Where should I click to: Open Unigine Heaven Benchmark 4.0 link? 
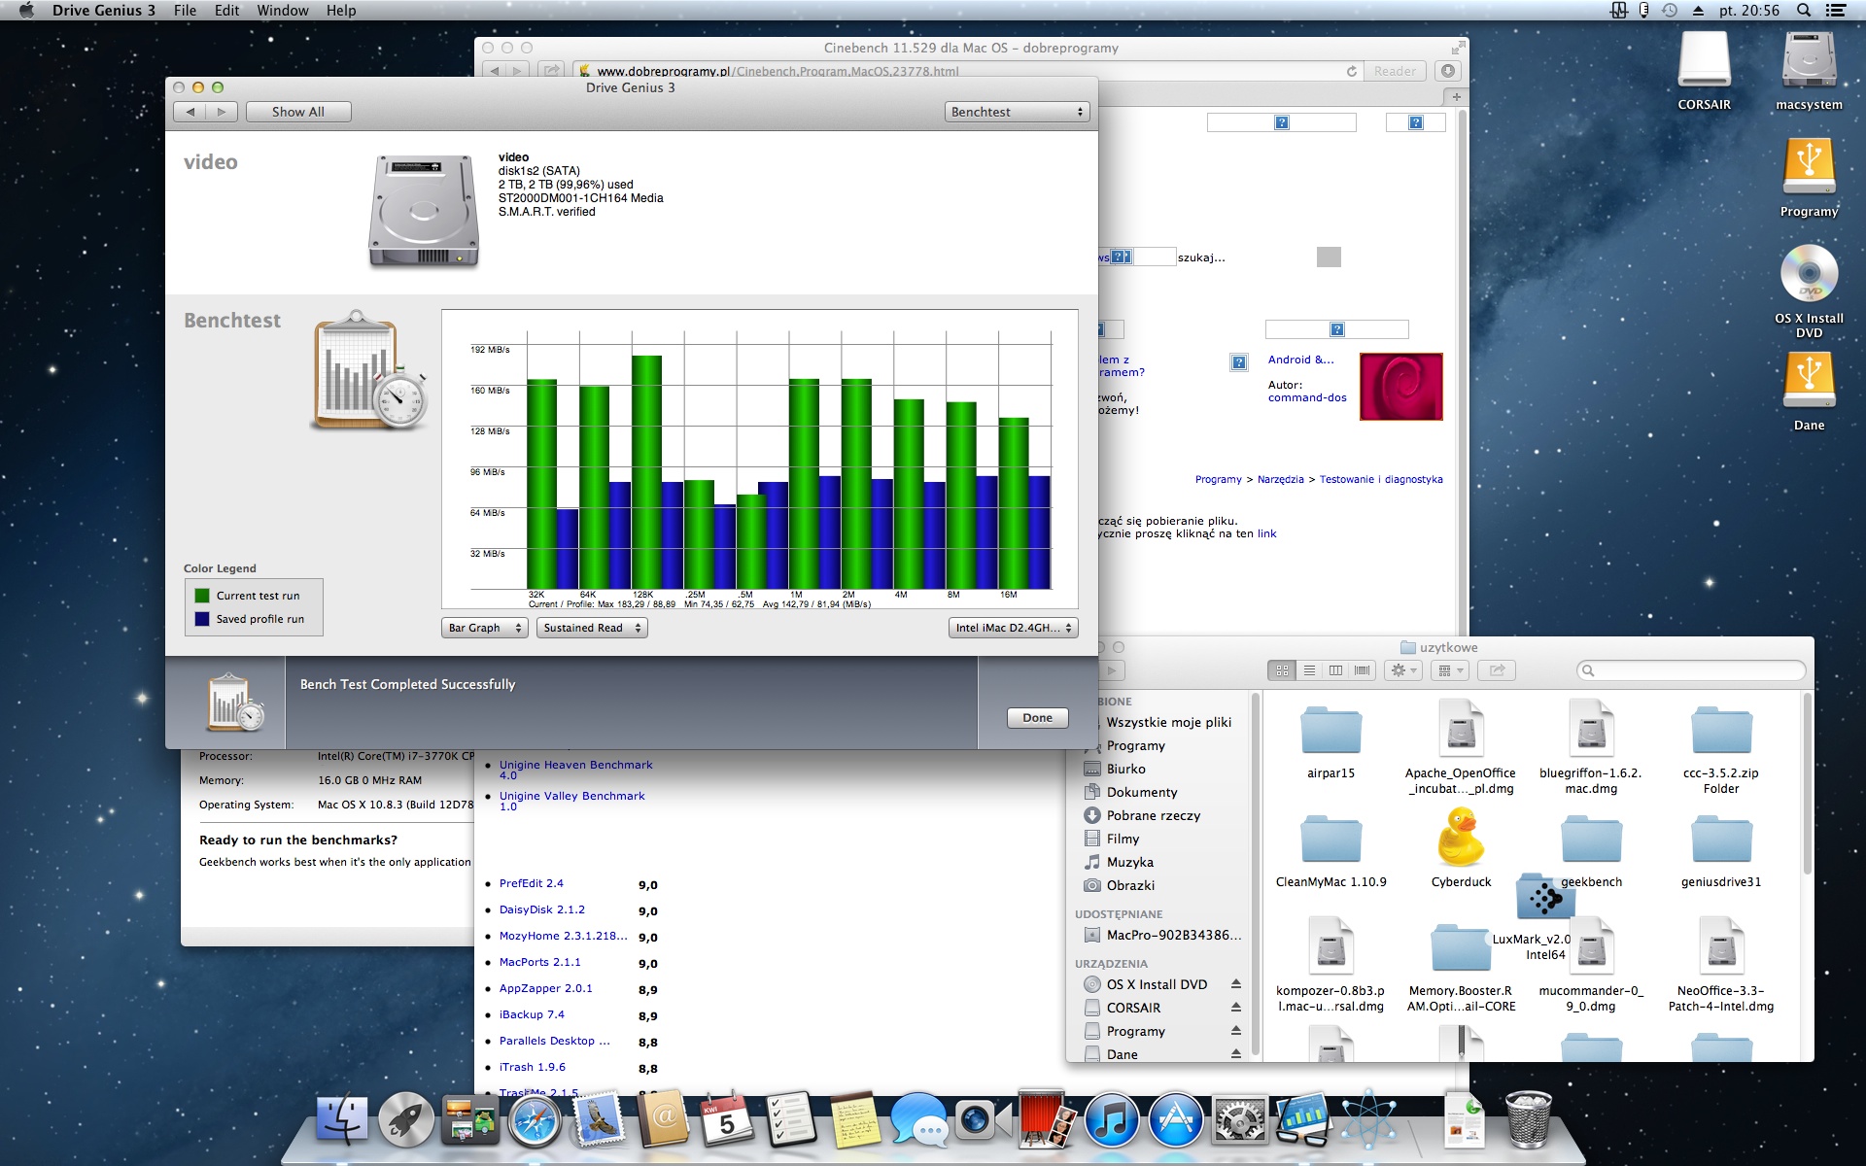coord(575,770)
